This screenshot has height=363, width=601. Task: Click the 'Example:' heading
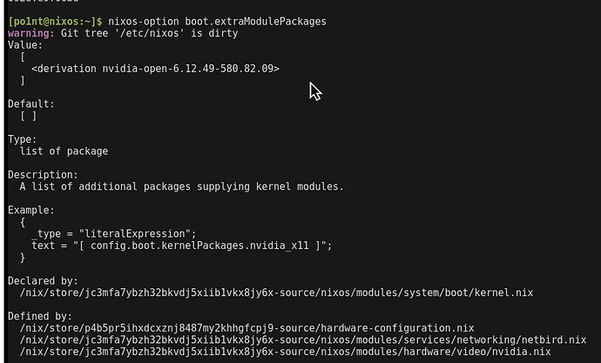(x=31, y=210)
